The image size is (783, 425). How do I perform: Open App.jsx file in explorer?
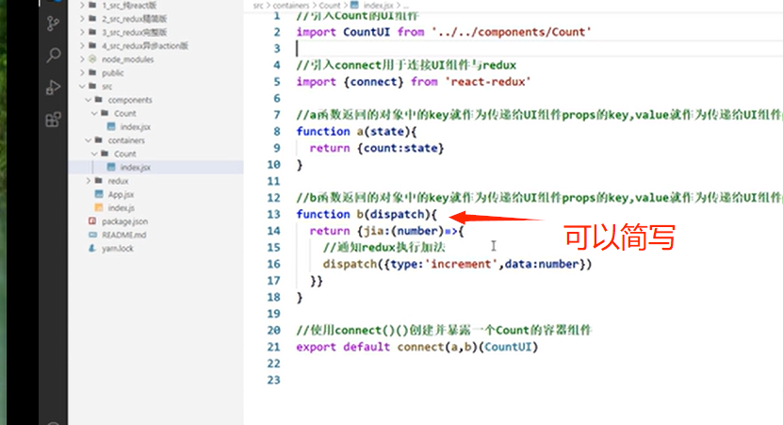point(121,194)
